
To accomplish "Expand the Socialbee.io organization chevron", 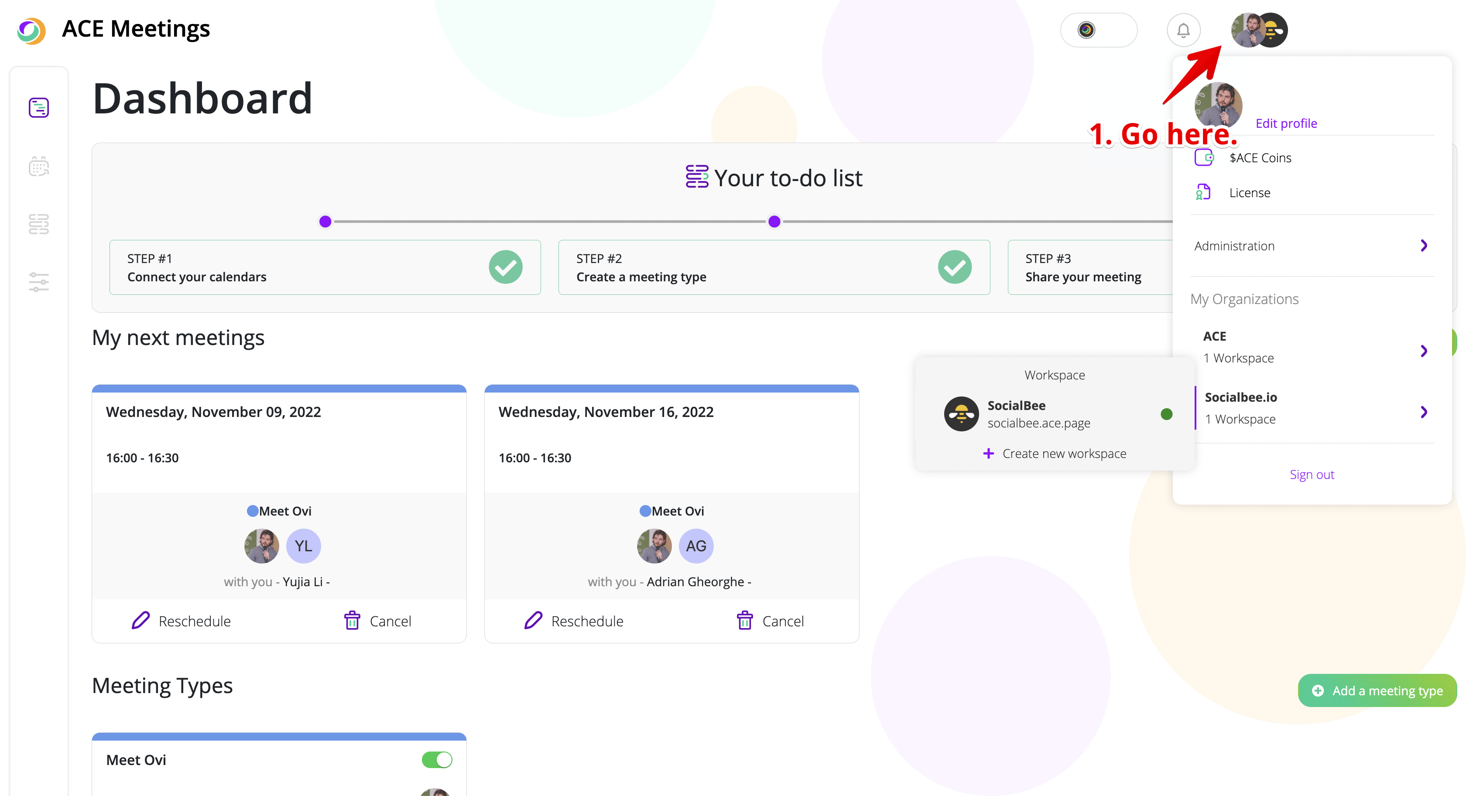I will click(1423, 412).
